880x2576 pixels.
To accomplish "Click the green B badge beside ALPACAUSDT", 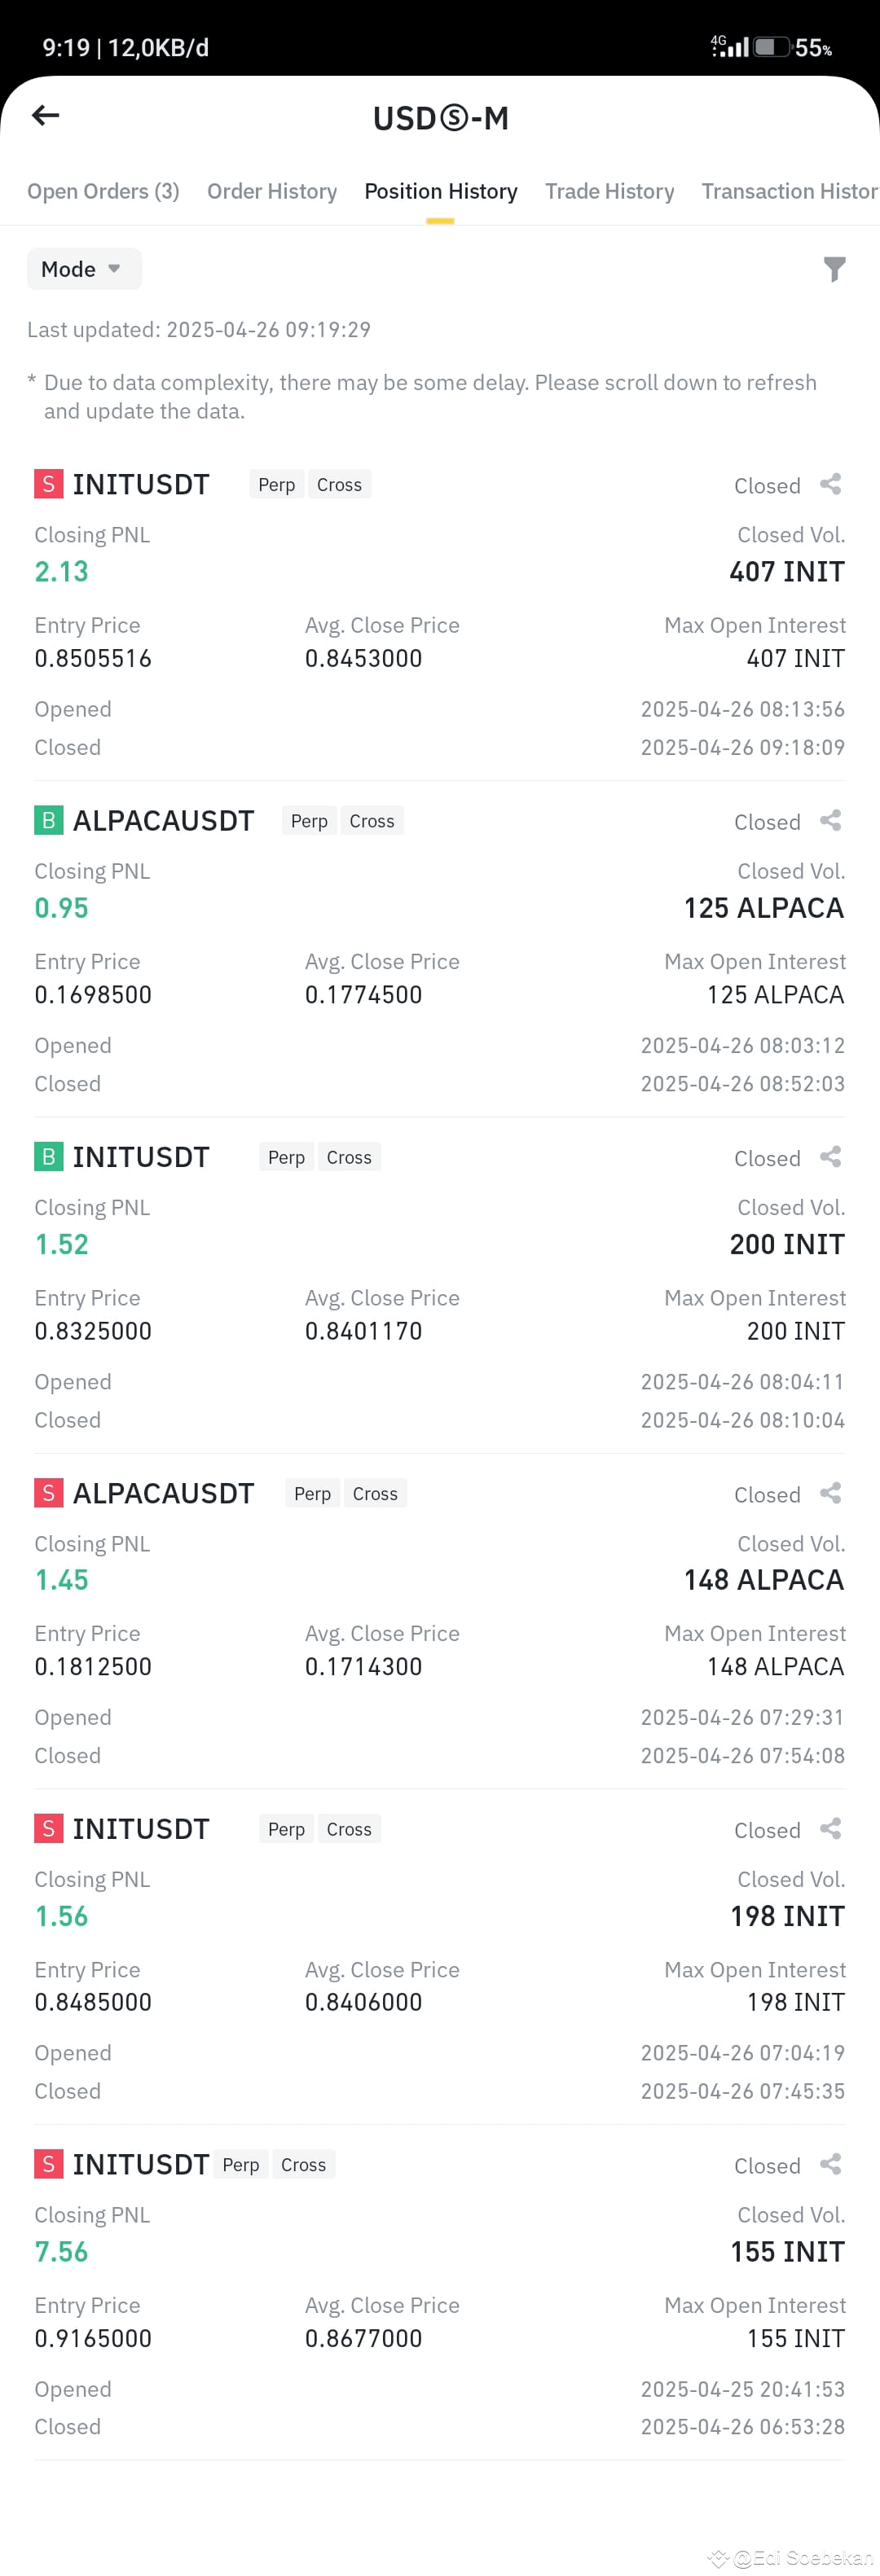I will point(49,820).
